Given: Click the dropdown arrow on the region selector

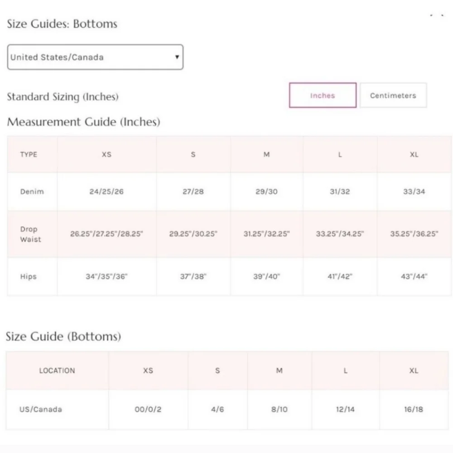Looking at the screenshot, I should tap(177, 57).
